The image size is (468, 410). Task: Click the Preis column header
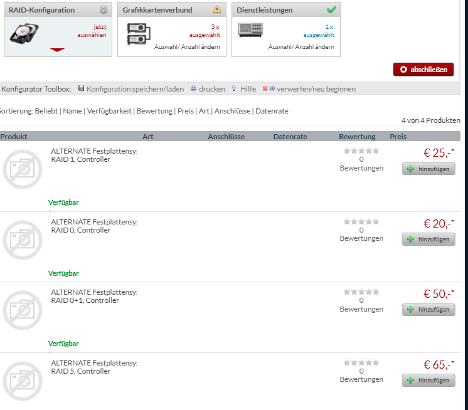click(x=398, y=137)
